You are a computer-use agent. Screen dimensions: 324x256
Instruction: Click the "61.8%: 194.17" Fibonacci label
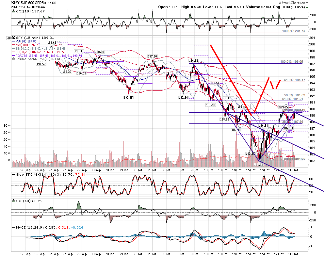(295, 80)
